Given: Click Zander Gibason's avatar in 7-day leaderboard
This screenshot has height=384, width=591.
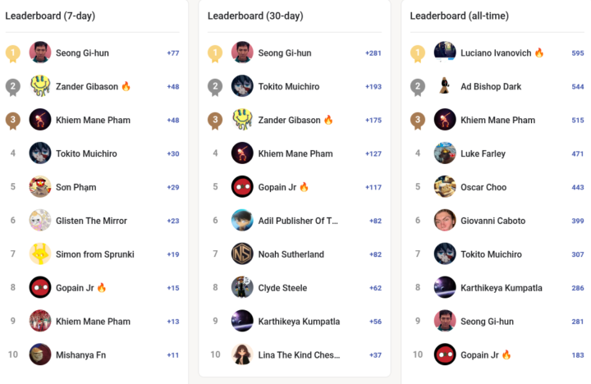Looking at the screenshot, I should click(x=40, y=86).
